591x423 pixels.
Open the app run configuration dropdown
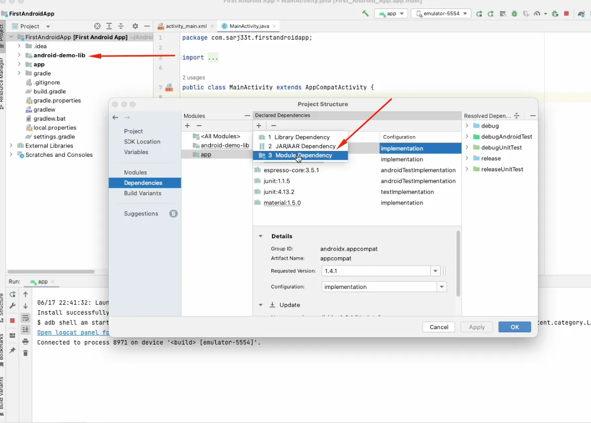(x=391, y=13)
